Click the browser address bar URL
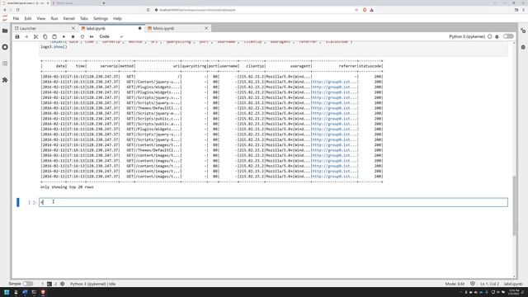The image size is (528, 297). [x=197, y=10]
